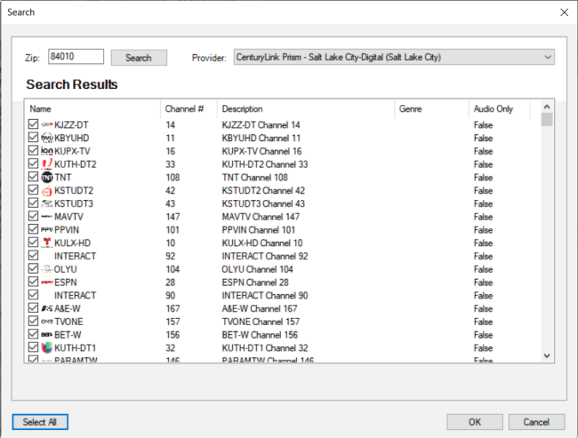578x438 pixels.
Task: Sort by the Name column header
Action: pyautogui.click(x=92, y=109)
